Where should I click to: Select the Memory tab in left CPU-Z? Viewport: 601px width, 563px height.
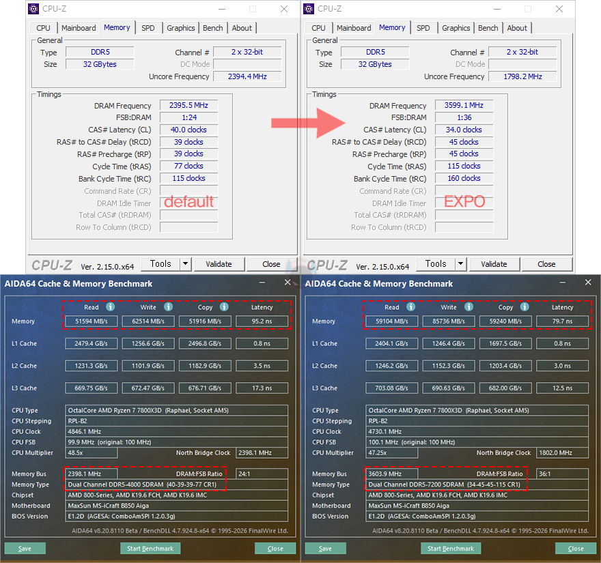tap(117, 27)
